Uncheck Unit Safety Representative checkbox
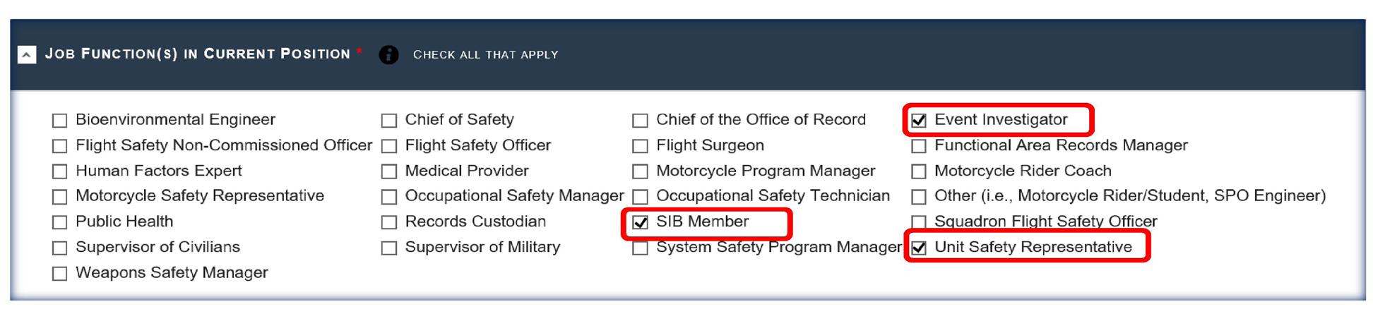Image resolution: width=1373 pixels, height=321 pixels. (x=919, y=248)
